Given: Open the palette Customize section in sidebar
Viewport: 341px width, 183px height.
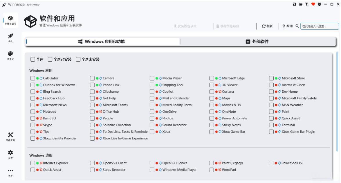Looking at the screenshot, I should 10,55.
